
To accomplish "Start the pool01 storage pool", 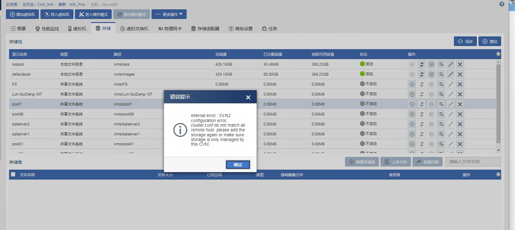I will point(412,144).
